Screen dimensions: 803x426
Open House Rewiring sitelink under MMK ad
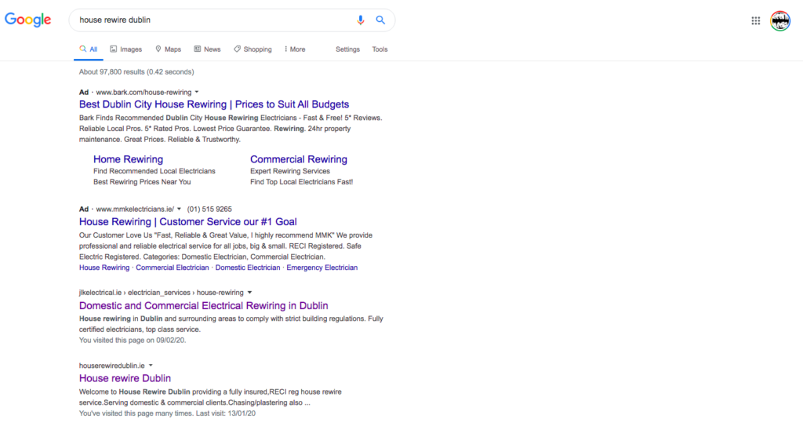(104, 268)
